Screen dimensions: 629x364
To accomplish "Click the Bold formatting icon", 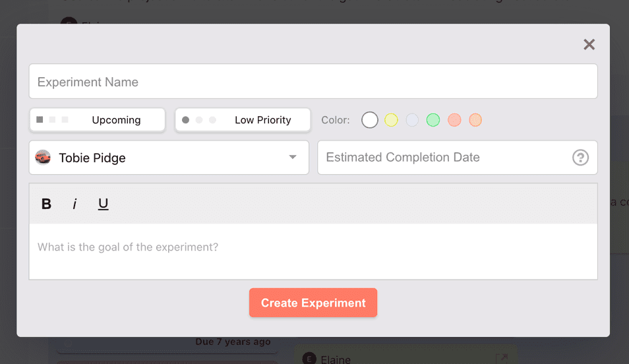I will coord(46,204).
